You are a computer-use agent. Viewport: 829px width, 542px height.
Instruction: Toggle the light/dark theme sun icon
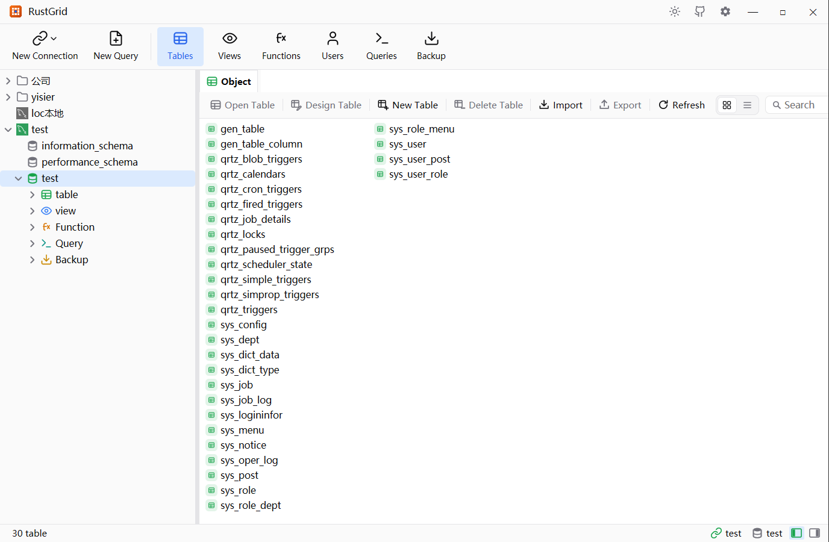pyautogui.click(x=675, y=11)
